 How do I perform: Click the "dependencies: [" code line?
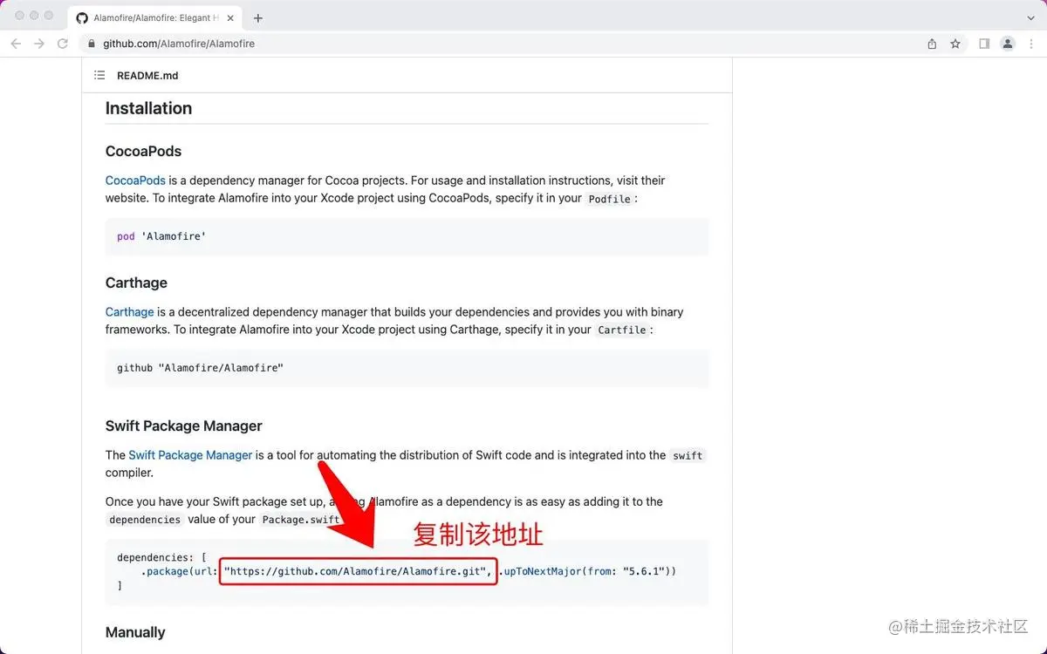click(x=161, y=557)
